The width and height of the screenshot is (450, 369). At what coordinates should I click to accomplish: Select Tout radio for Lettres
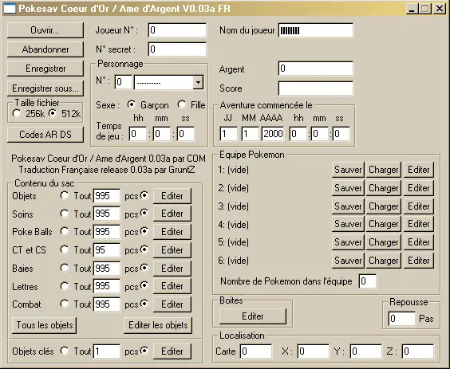tap(65, 286)
